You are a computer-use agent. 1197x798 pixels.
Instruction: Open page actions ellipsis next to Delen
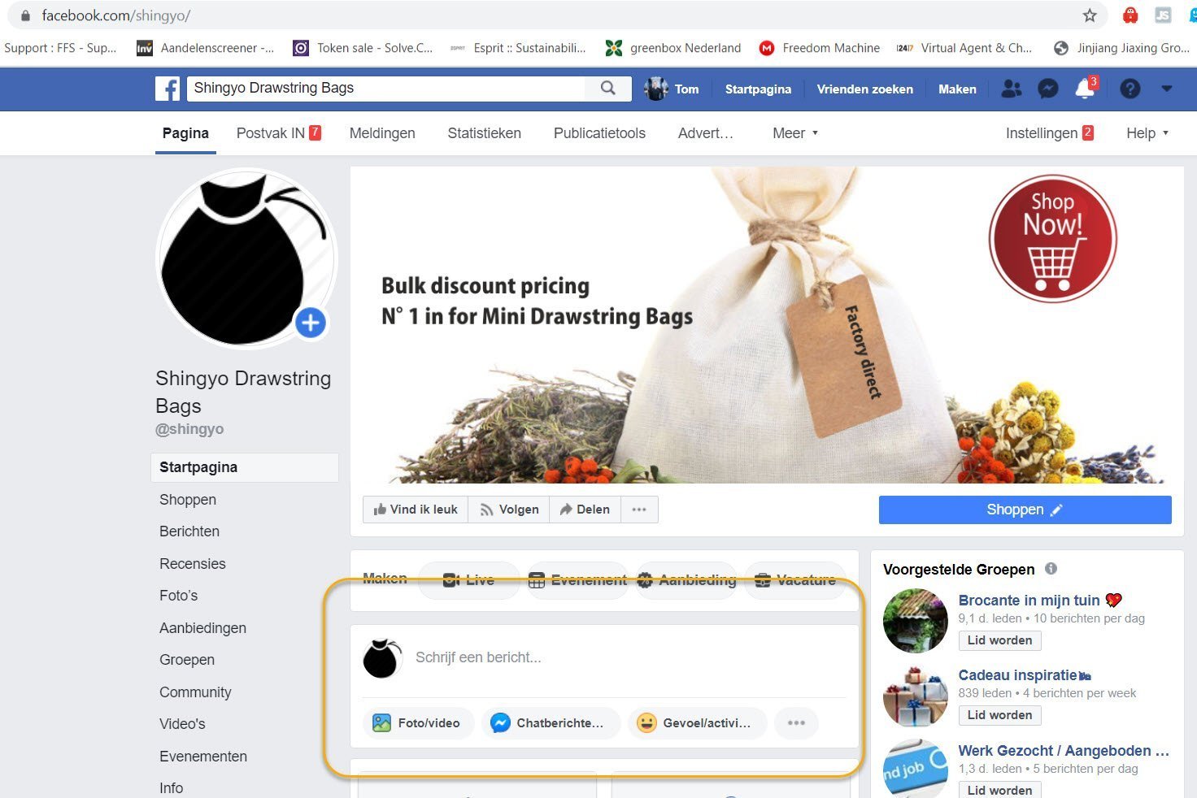pyautogui.click(x=639, y=510)
